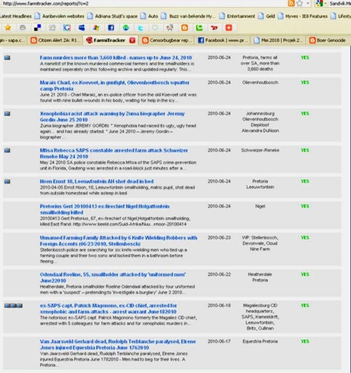Close the FarmiTracker tab
The image size is (351, 373).
(132, 40)
